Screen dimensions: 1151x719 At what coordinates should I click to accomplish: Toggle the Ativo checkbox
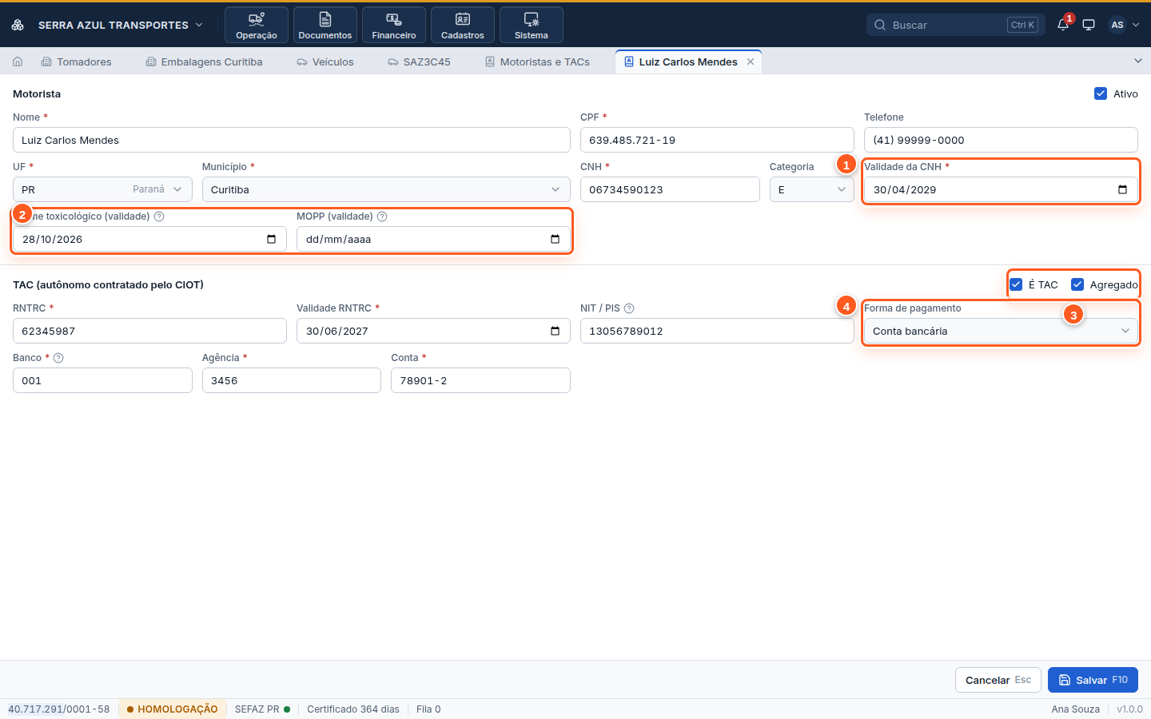pos(1101,93)
